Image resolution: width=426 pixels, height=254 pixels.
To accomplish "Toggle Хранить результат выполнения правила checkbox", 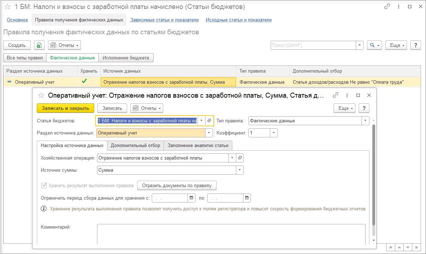I will pyautogui.click(x=44, y=185).
